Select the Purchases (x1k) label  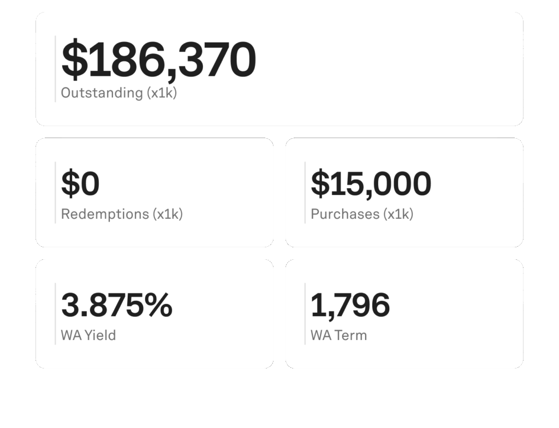tap(362, 214)
